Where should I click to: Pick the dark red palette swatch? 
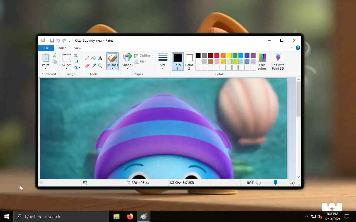[211, 56]
